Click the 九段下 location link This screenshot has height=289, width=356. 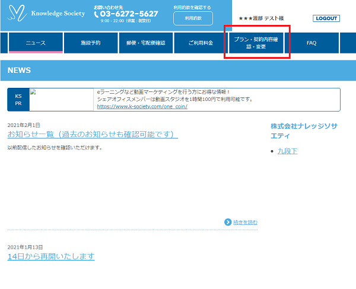pyautogui.click(x=287, y=151)
